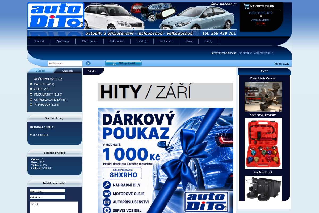Screen dimensions: 319x213
Task: Expand the VÝPRODEJ category plus icon
Action: point(31,104)
